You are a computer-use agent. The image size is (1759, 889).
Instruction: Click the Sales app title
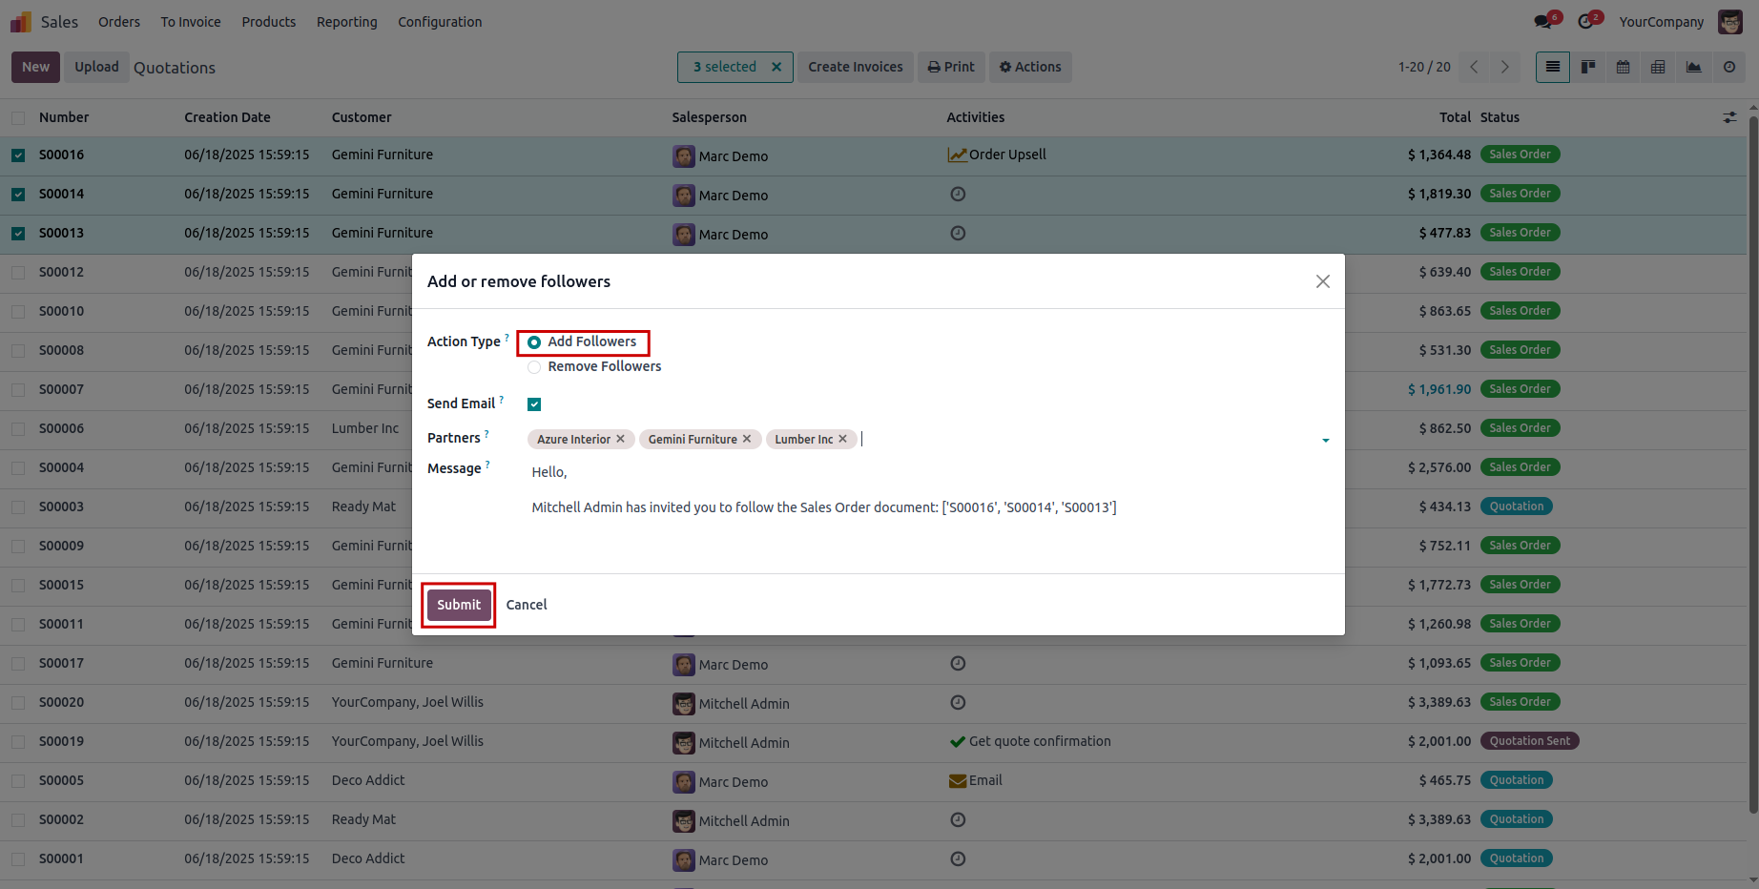tap(59, 21)
